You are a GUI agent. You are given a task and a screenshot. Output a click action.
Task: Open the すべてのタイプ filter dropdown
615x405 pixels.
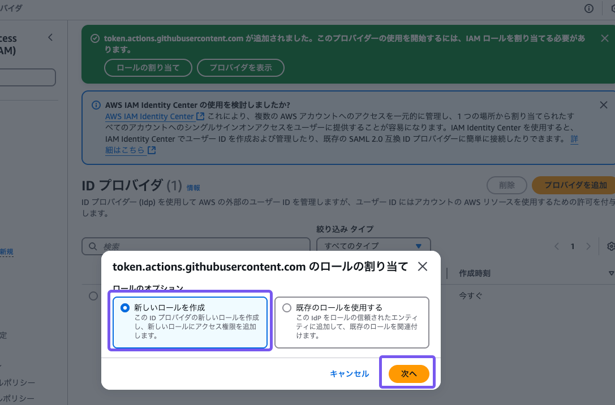tap(373, 246)
